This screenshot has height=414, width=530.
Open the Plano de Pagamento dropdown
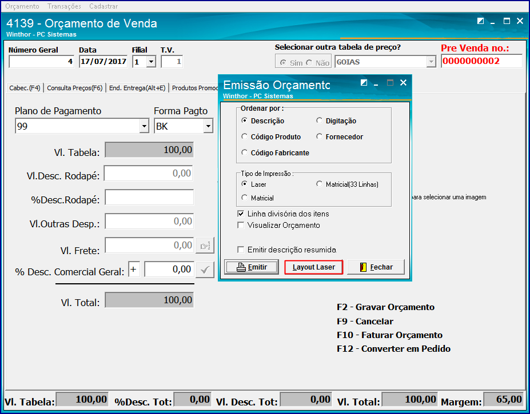coord(144,126)
